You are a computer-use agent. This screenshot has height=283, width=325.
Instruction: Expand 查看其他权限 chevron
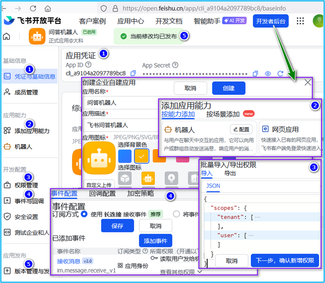point(200,272)
